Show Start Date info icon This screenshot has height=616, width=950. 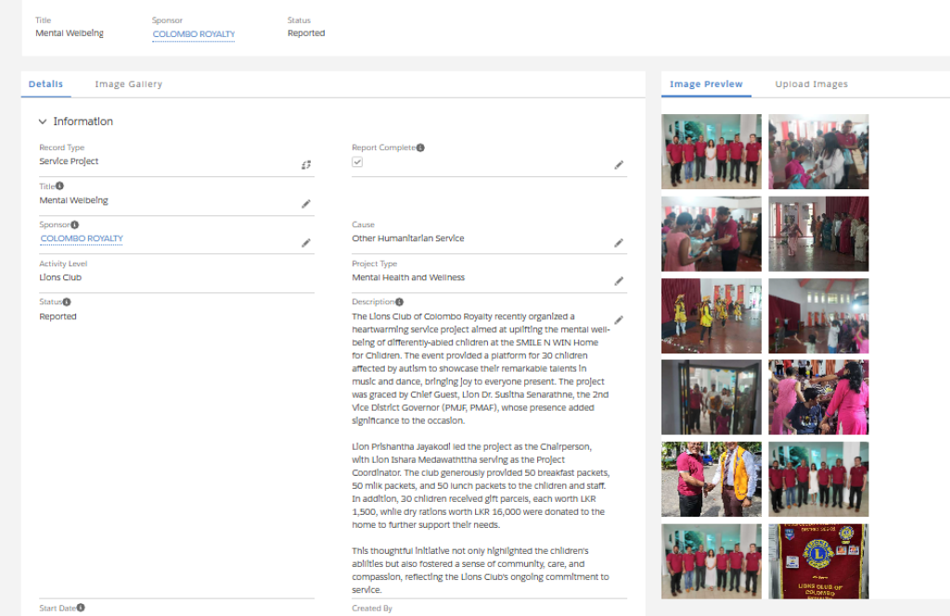[81, 608]
